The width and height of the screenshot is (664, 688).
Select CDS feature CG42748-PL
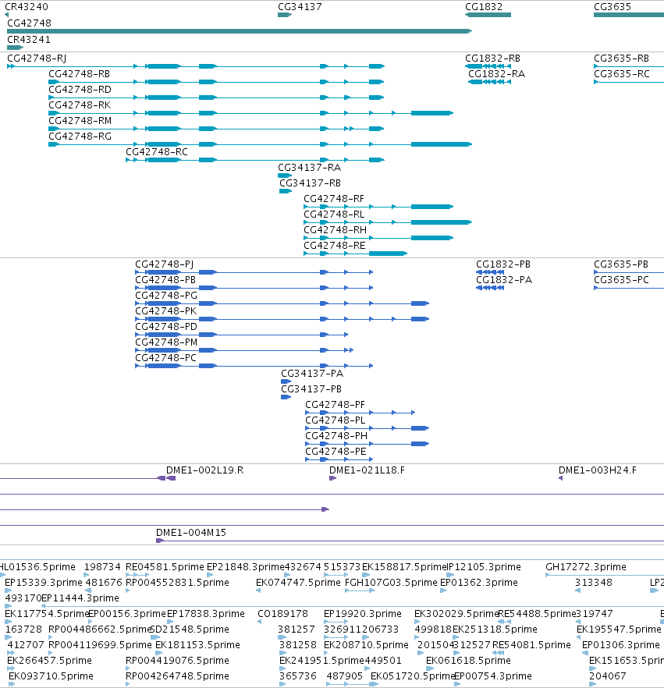click(x=367, y=427)
